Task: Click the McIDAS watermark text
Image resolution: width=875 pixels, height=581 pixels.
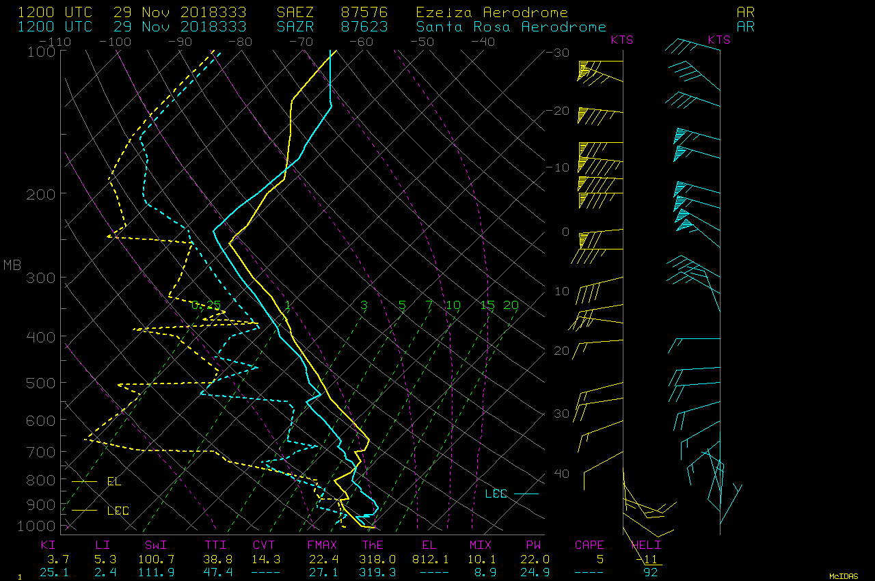Action: tap(844, 576)
